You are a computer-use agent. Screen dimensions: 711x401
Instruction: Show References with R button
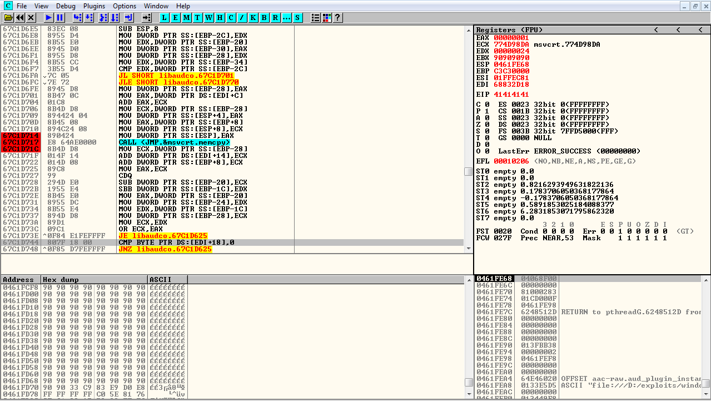pos(275,18)
